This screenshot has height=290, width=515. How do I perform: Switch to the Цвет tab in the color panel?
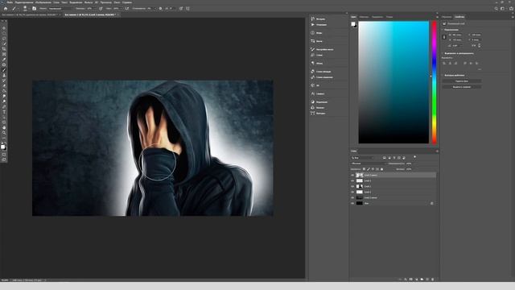tap(353, 17)
